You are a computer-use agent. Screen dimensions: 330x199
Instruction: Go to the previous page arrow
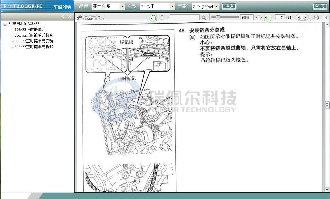pos(299,18)
